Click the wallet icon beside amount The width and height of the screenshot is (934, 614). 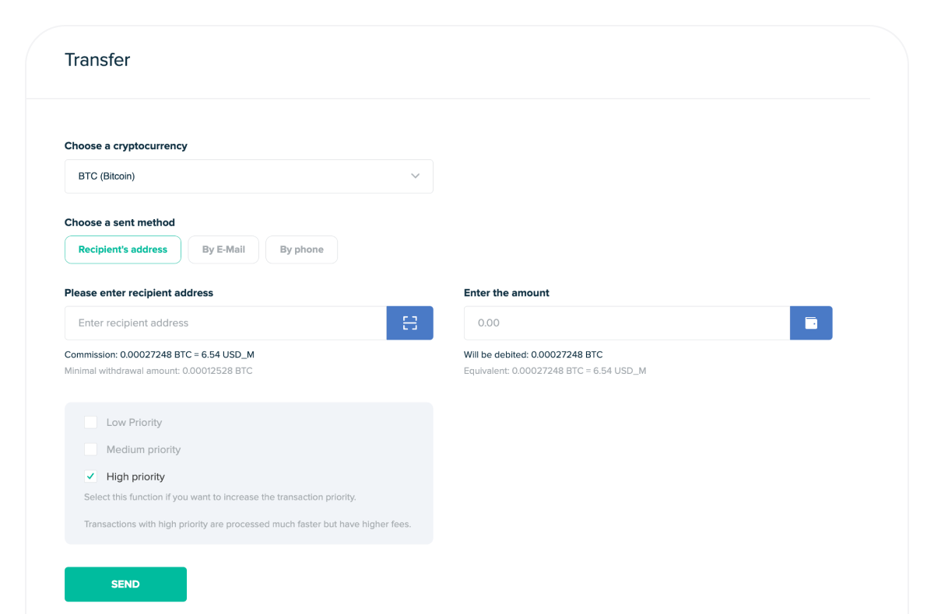[811, 323]
